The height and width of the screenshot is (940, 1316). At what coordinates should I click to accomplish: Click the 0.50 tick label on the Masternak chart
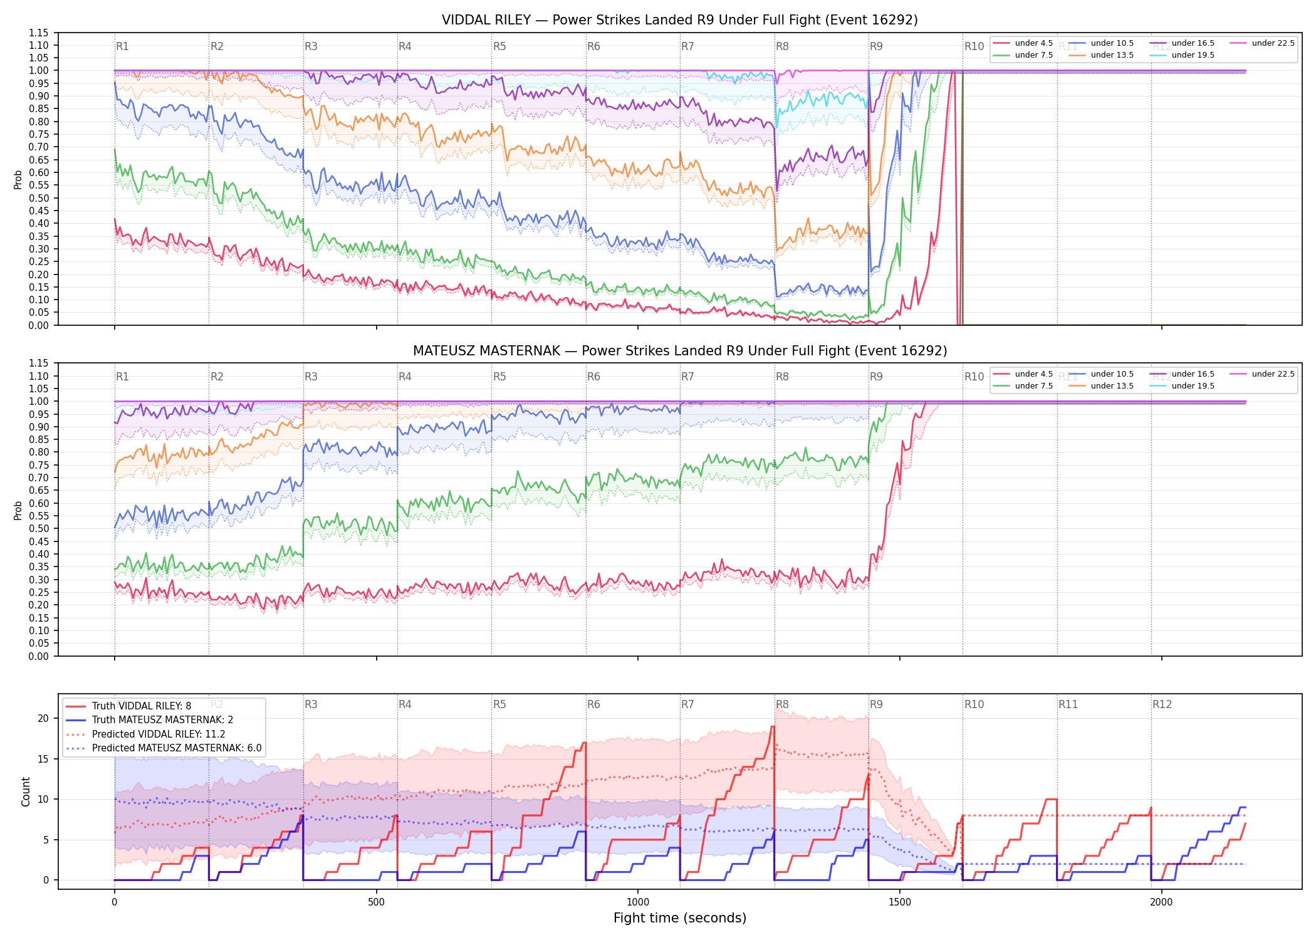tap(38, 528)
